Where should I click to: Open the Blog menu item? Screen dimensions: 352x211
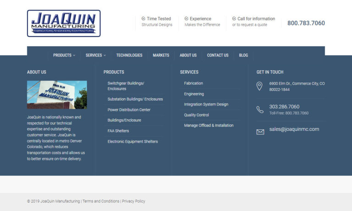pyautogui.click(x=243, y=55)
